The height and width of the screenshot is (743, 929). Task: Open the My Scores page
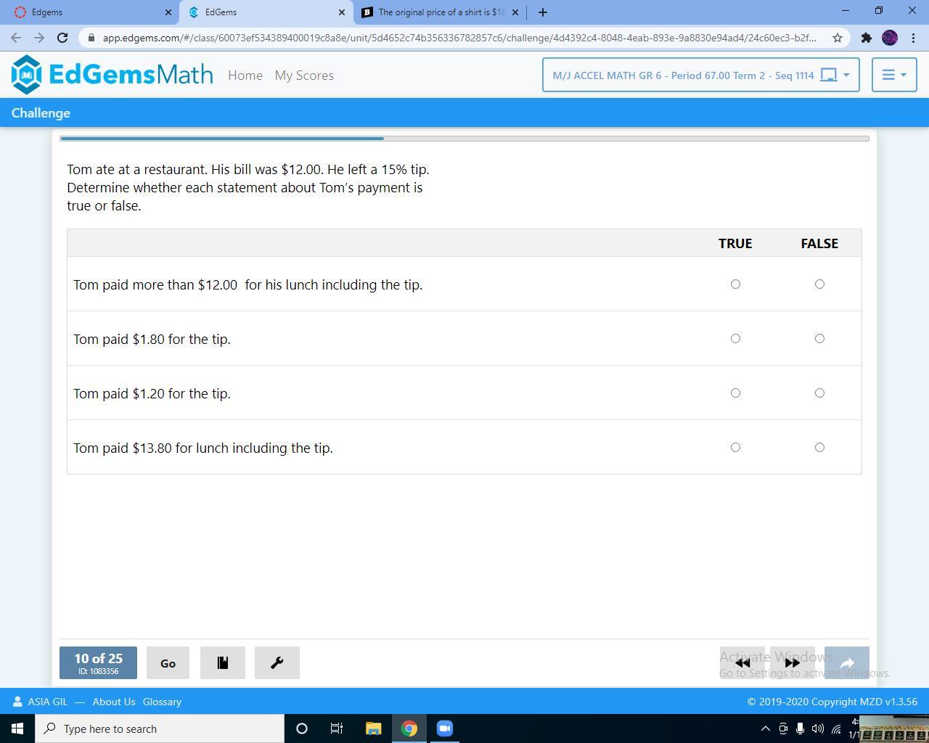point(304,75)
